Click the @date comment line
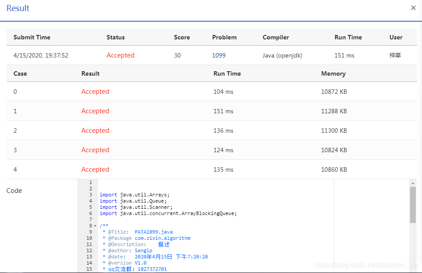422x273 pixels. pyautogui.click(x=155, y=257)
